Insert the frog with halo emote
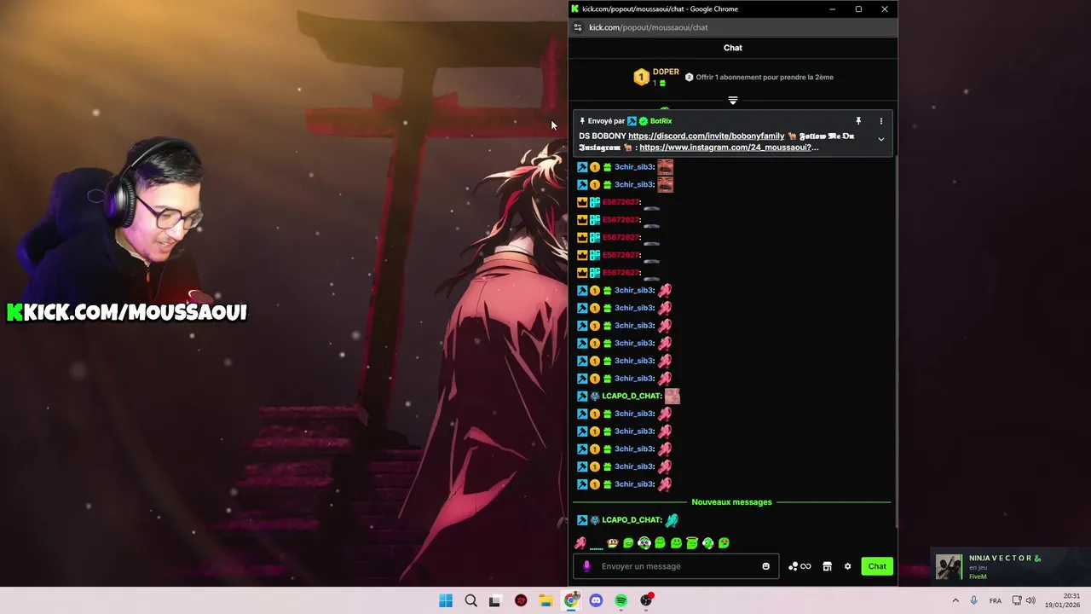Image resolution: width=1091 pixels, height=614 pixels. point(692,543)
